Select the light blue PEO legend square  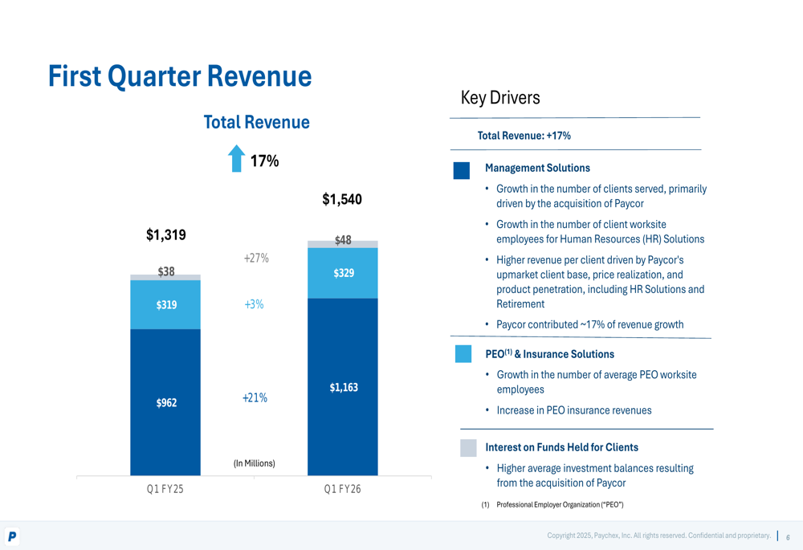click(463, 354)
